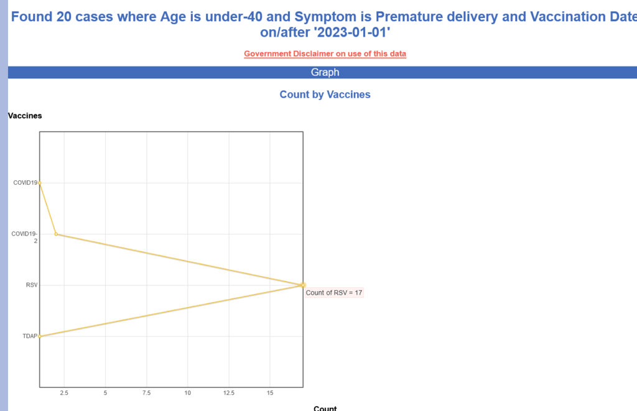The width and height of the screenshot is (637, 411).
Task: Click the COVID19 data point on chart
Action: click(39, 183)
